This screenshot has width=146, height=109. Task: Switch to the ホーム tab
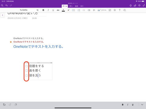pyautogui.click(x=65, y=6)
